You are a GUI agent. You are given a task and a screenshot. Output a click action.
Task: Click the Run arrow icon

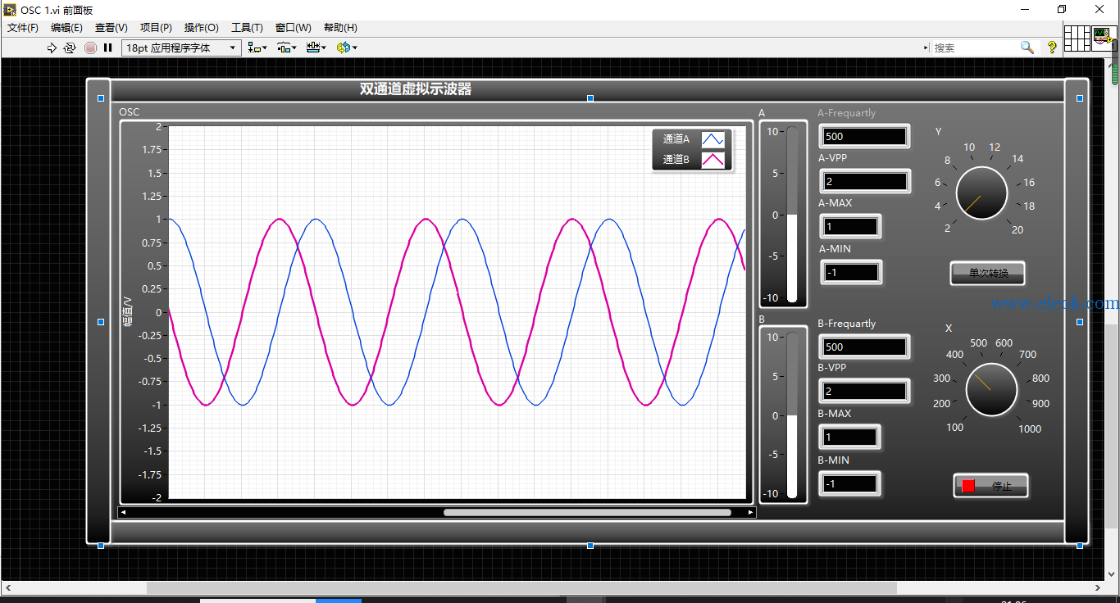point(52,48)
